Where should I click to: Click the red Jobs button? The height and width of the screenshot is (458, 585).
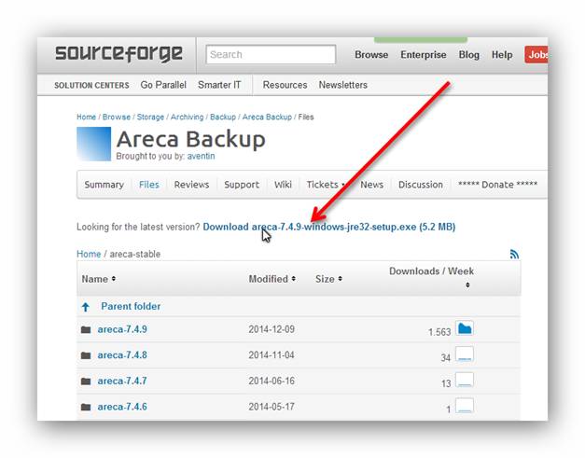click(536, 54)
